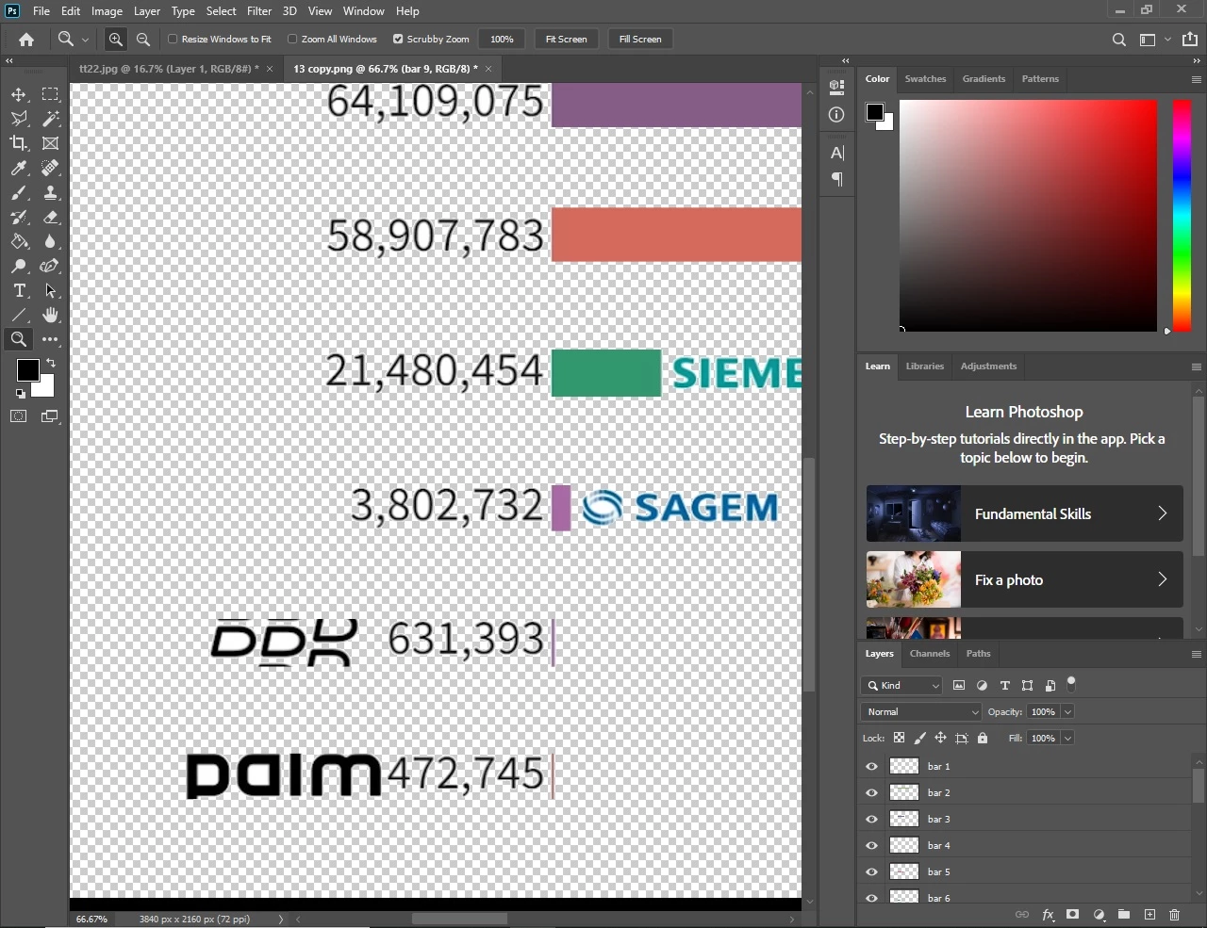This screenshot has width=1207, height=928.
Task: Open the Opacity slider dropdown arrow
Action: [x=1068, y=712]
